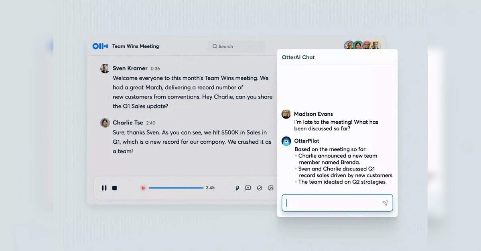The width and height of the screenshot is (481, 251).
Task: Click the chat message input field
Action: (333, 203)
